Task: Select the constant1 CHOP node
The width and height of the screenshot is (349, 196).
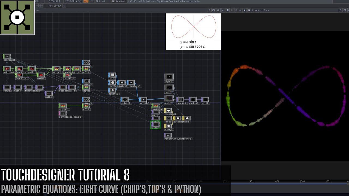Action: coord(7,56)
